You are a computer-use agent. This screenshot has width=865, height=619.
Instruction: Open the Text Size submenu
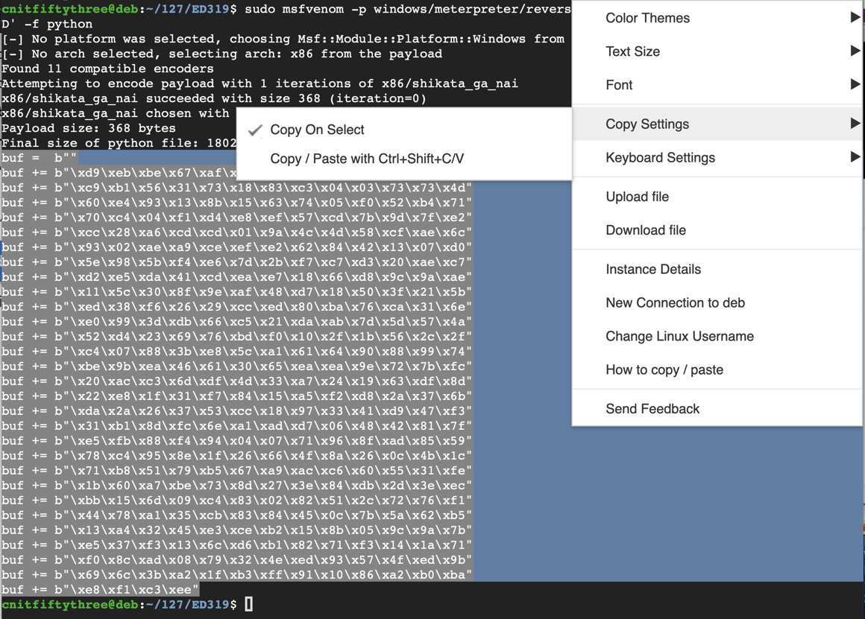(717, 51)
